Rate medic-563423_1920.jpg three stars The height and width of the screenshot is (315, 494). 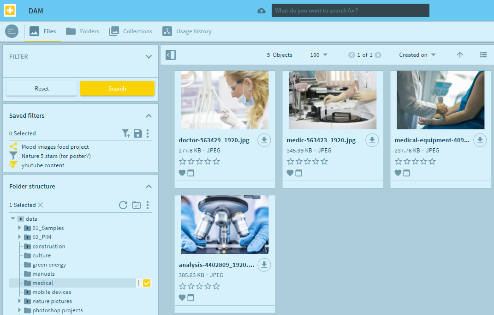tap(307, 162)
